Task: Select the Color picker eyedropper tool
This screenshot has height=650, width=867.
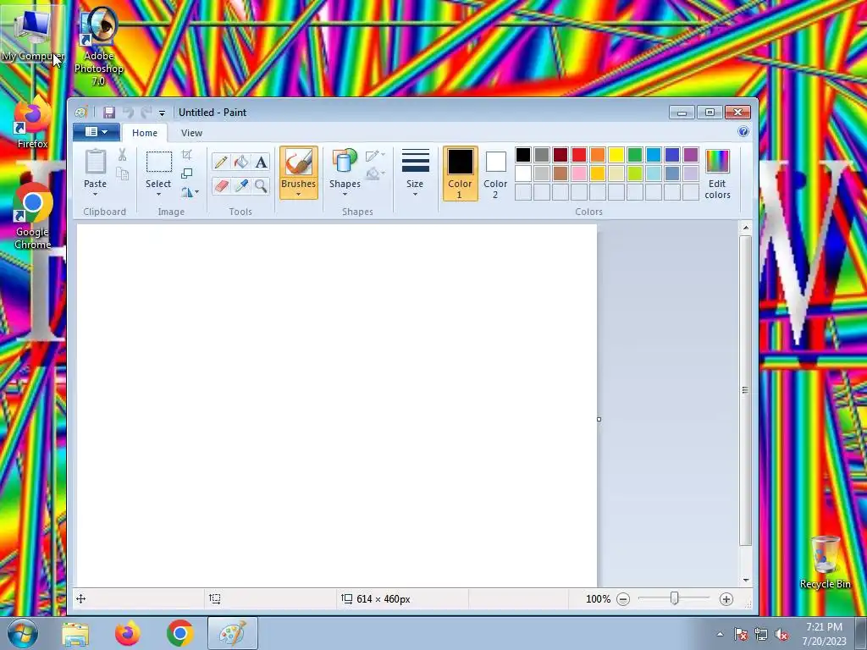Action: (x=241, y=185)
